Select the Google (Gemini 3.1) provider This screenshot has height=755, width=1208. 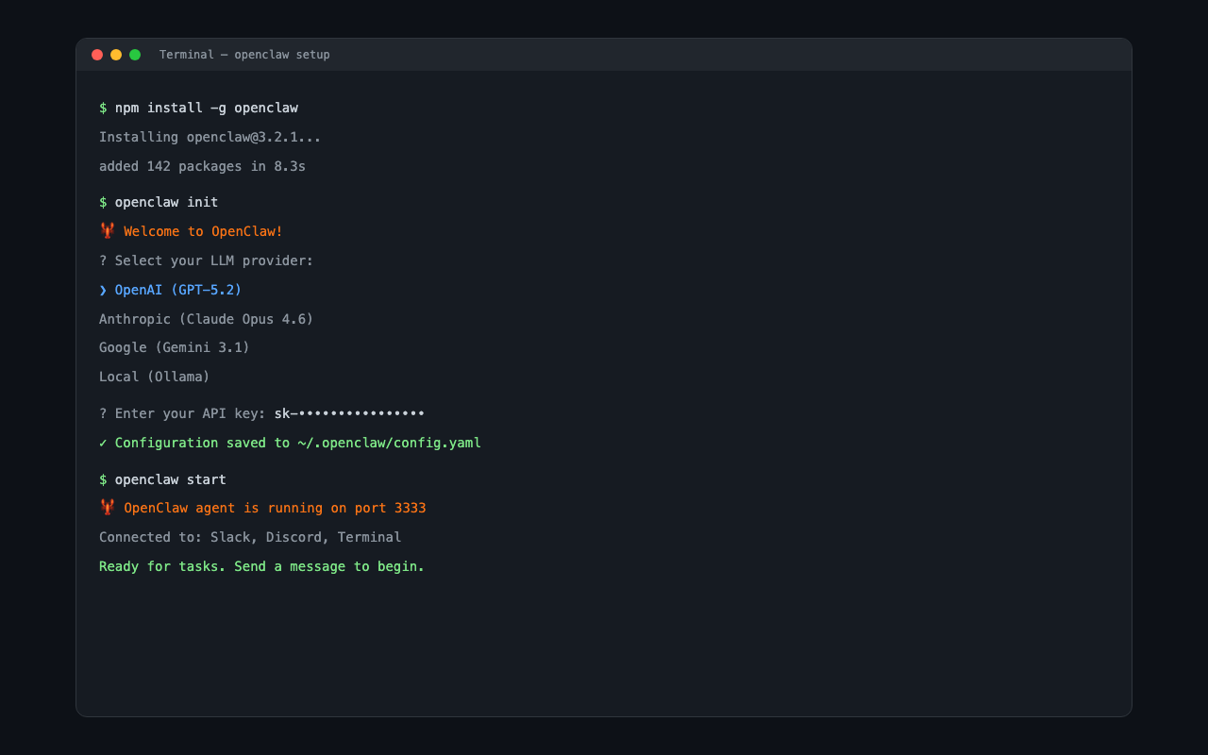coord(174,347)
